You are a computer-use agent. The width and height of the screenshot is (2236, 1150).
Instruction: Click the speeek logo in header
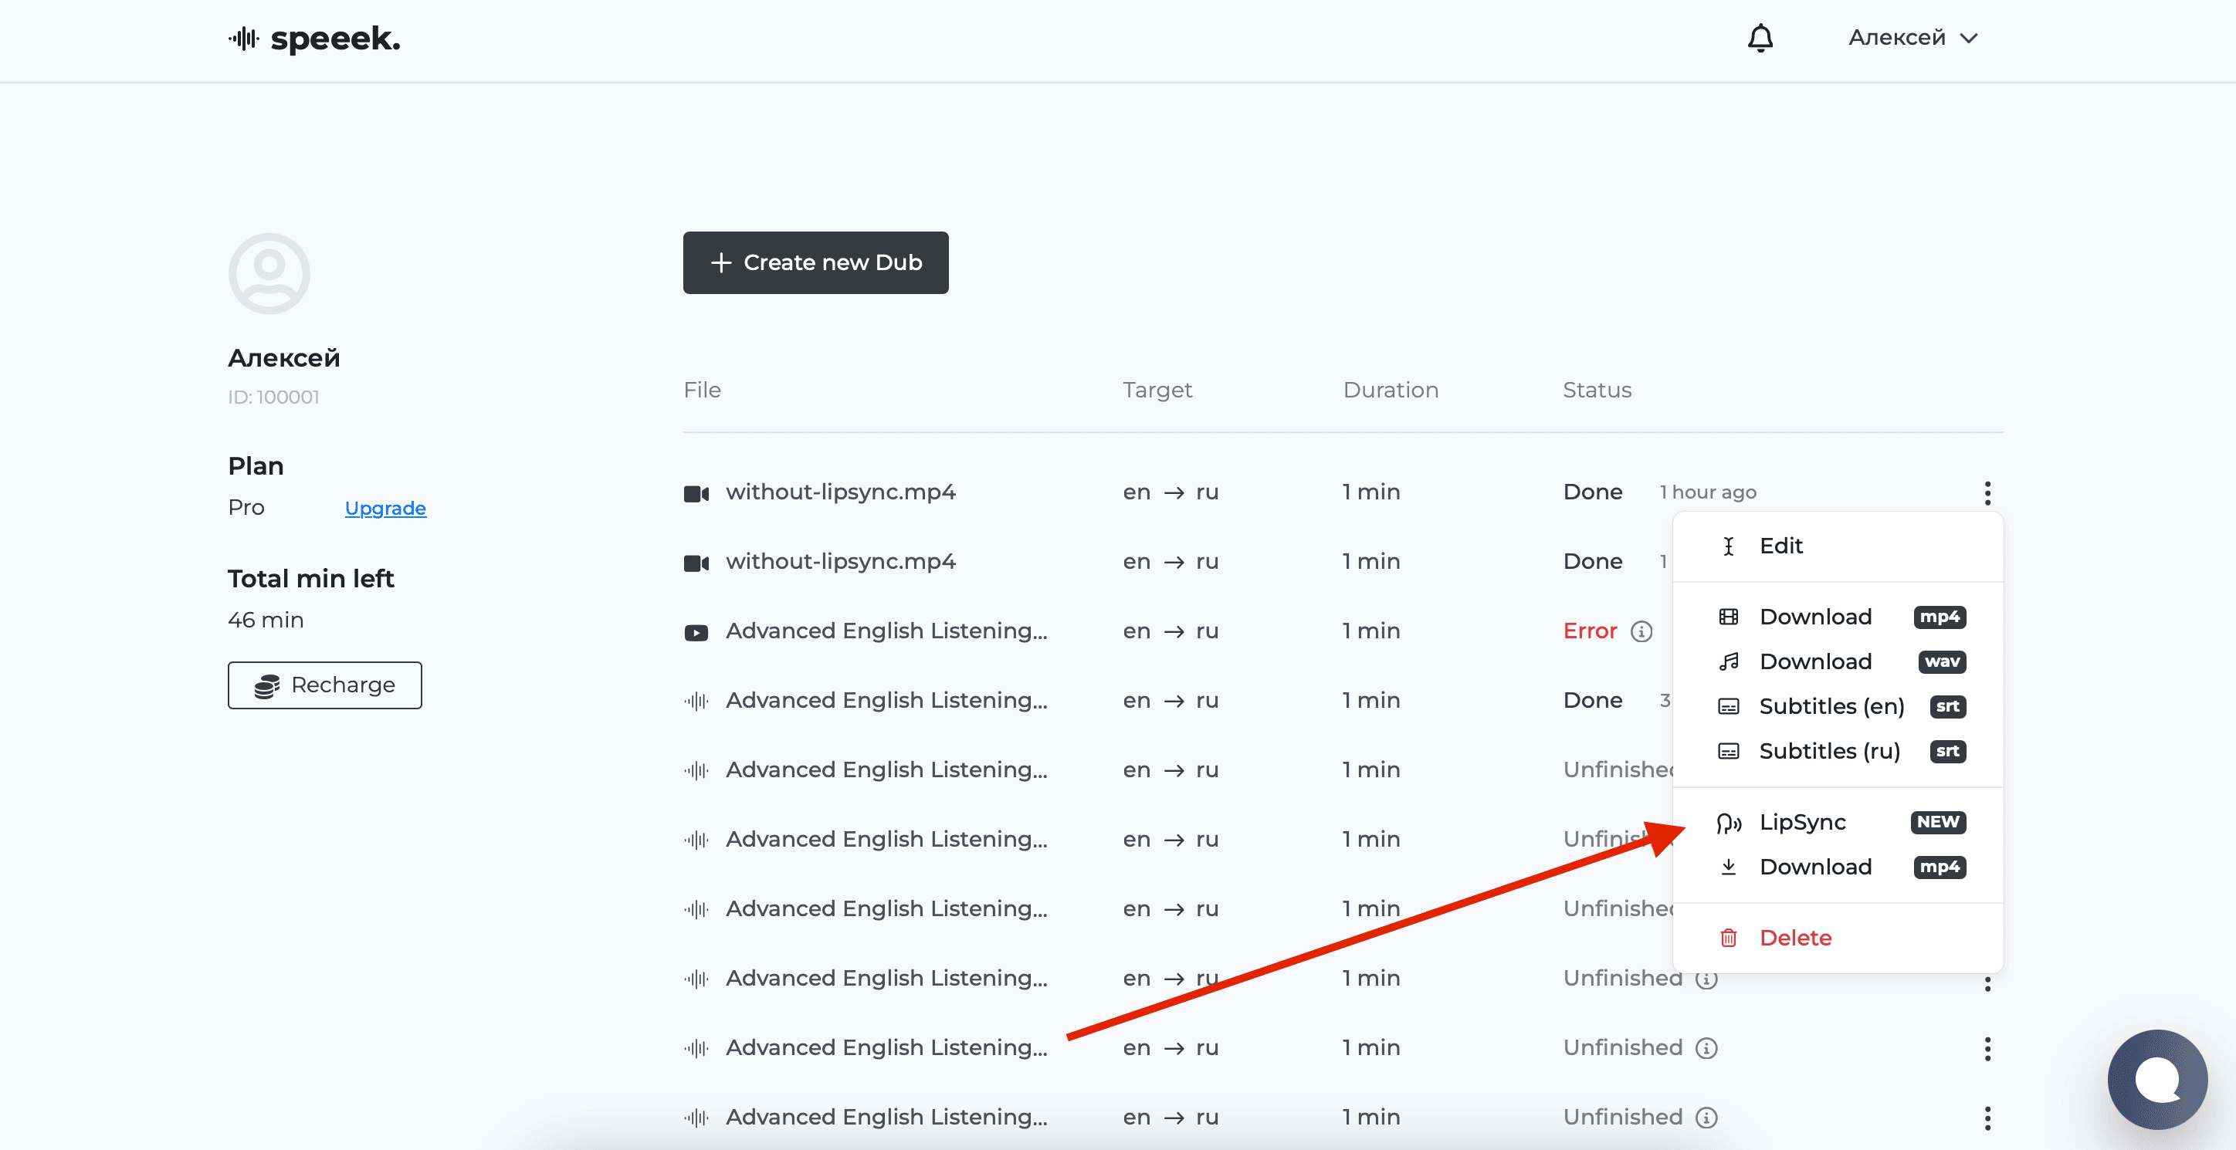(x=314, y=38)
